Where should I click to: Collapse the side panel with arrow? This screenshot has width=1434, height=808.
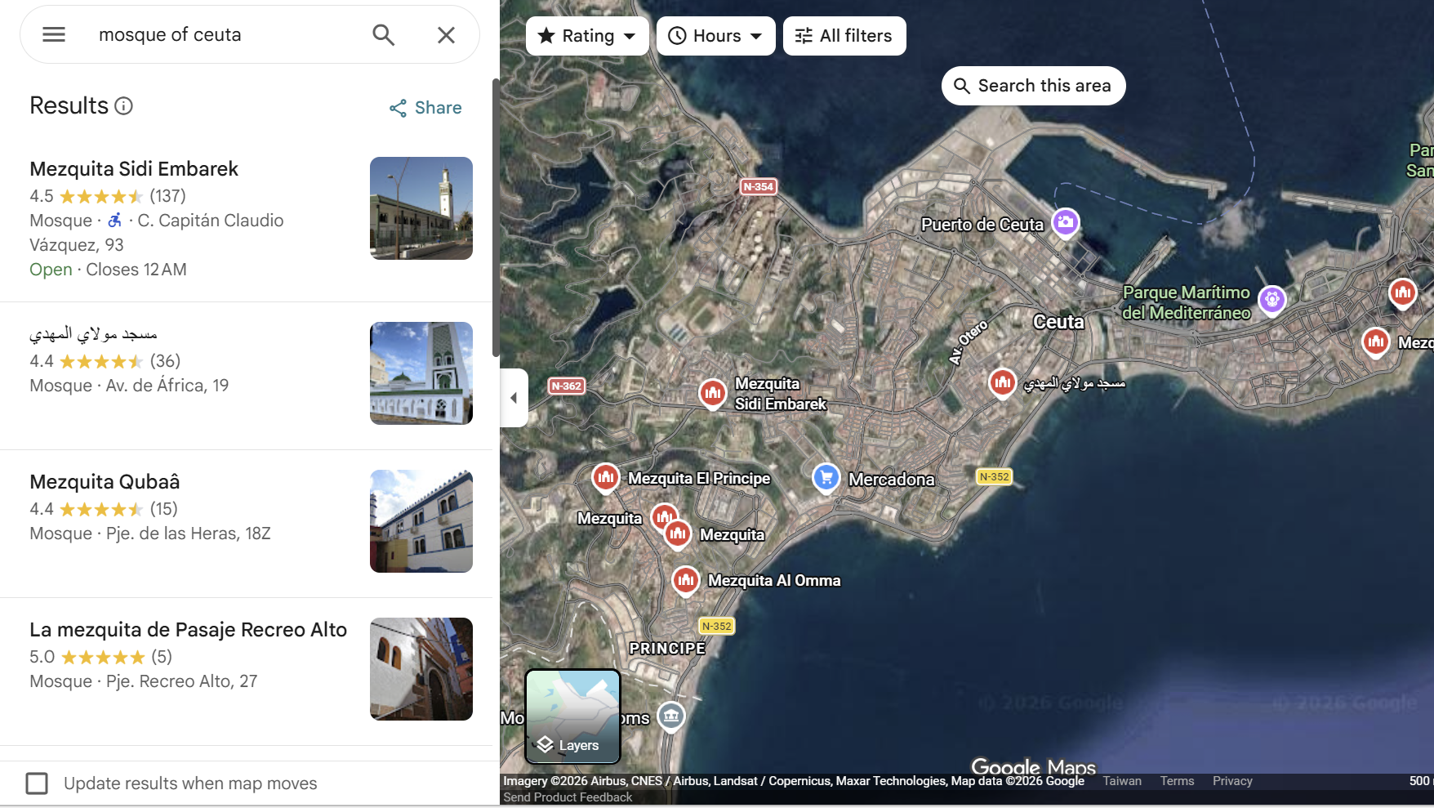(514, 398)
